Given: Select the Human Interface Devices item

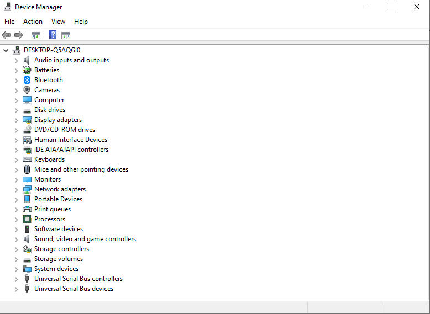Looking at the screenshot, I should click(70, 140).
